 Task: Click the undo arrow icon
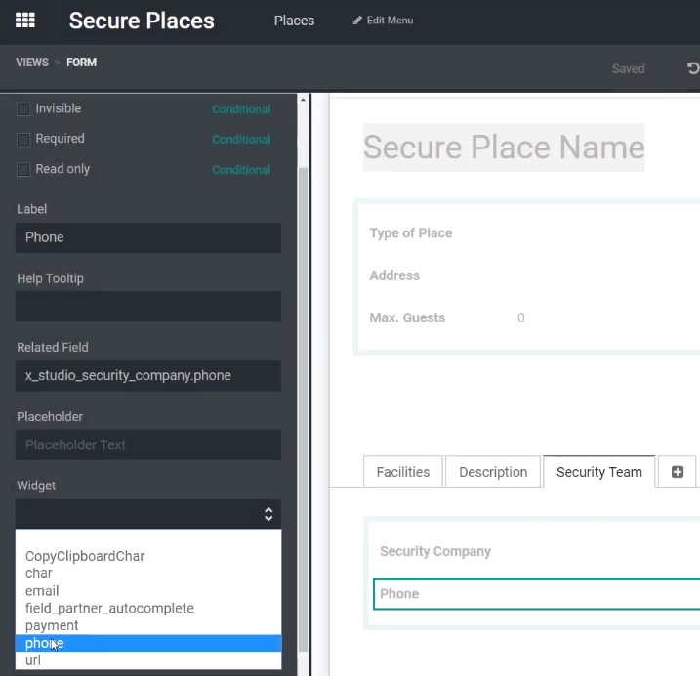693,68
